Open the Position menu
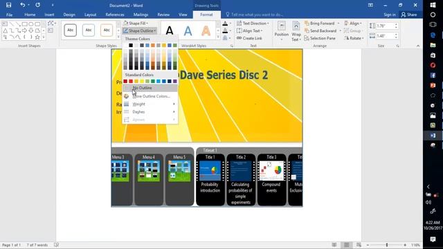 282,31
